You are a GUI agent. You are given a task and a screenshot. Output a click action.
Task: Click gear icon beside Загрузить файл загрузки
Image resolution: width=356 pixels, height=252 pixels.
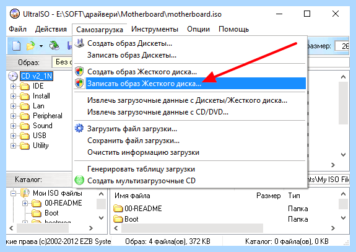(79, 128)
